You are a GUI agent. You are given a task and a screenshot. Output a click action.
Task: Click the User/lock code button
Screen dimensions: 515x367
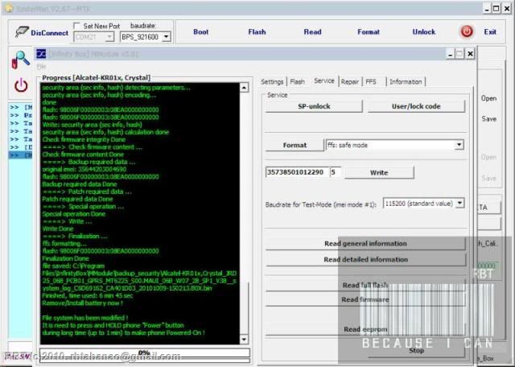click(x=416, y=106)
